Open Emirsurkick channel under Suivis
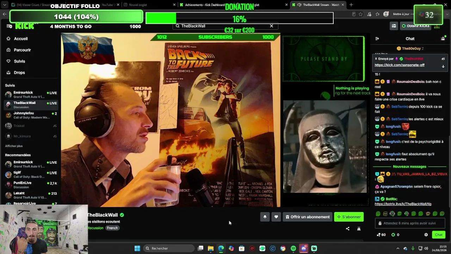Screen dimensions: 451x254 click(31, 95)
